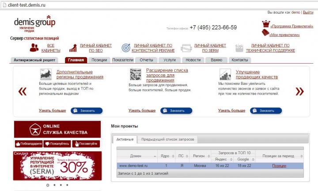This screenshot has width=318, height=191.
Task: Open Личный кабинет по контекстной рекламе link
Action: tap(153, 48)
